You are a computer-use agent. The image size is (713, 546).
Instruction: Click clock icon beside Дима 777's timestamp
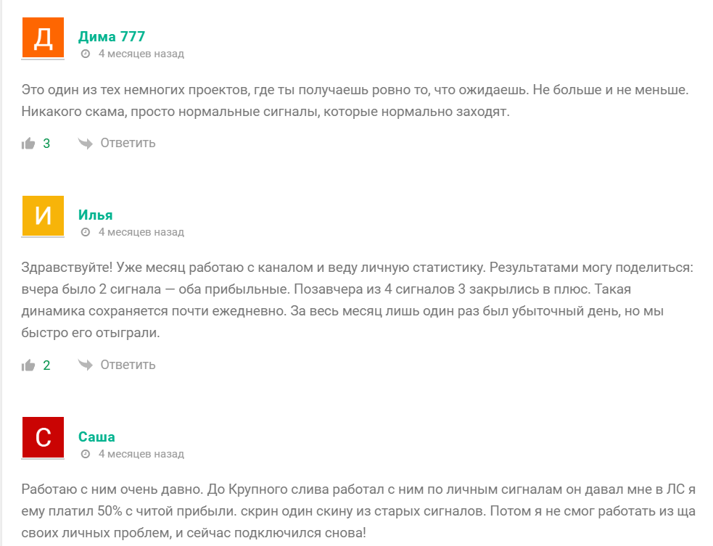pos(86,54)
